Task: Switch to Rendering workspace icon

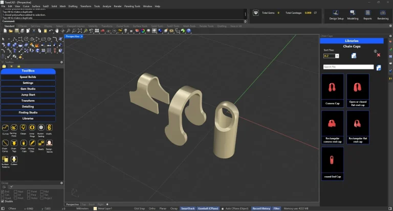Action: [x=383, y=13]
